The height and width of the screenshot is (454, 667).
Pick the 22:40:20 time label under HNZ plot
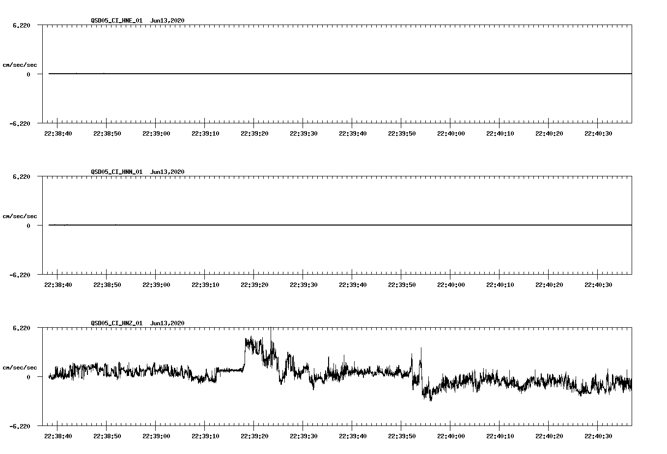click(x=549, y=436)
